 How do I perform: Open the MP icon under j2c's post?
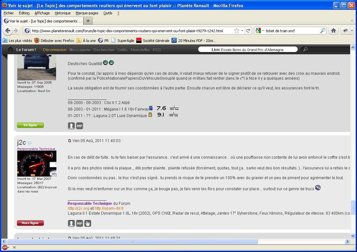point(80,223)
